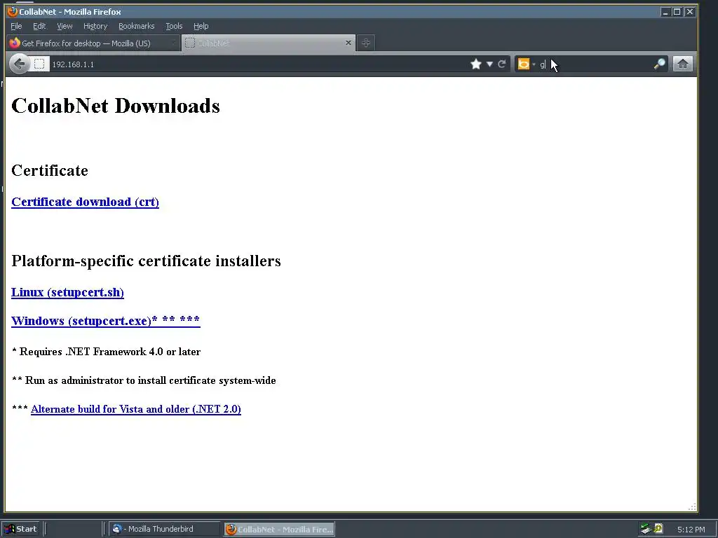Image resolution: width=718 pixels, height=538 pixels.
Task: Click CollabNet Mozilla Firefox taskbar button
Action: coord(279,529)
